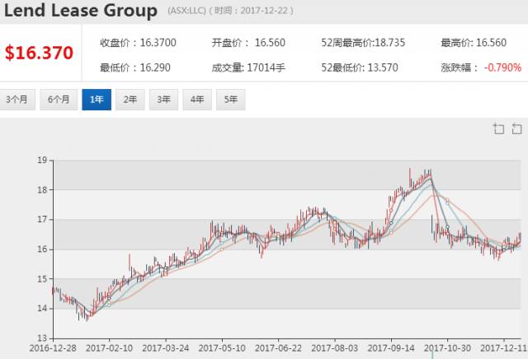Click the Lend Lease Group title
This screenshot has width=528, height=359.
(x=81, y=11)
